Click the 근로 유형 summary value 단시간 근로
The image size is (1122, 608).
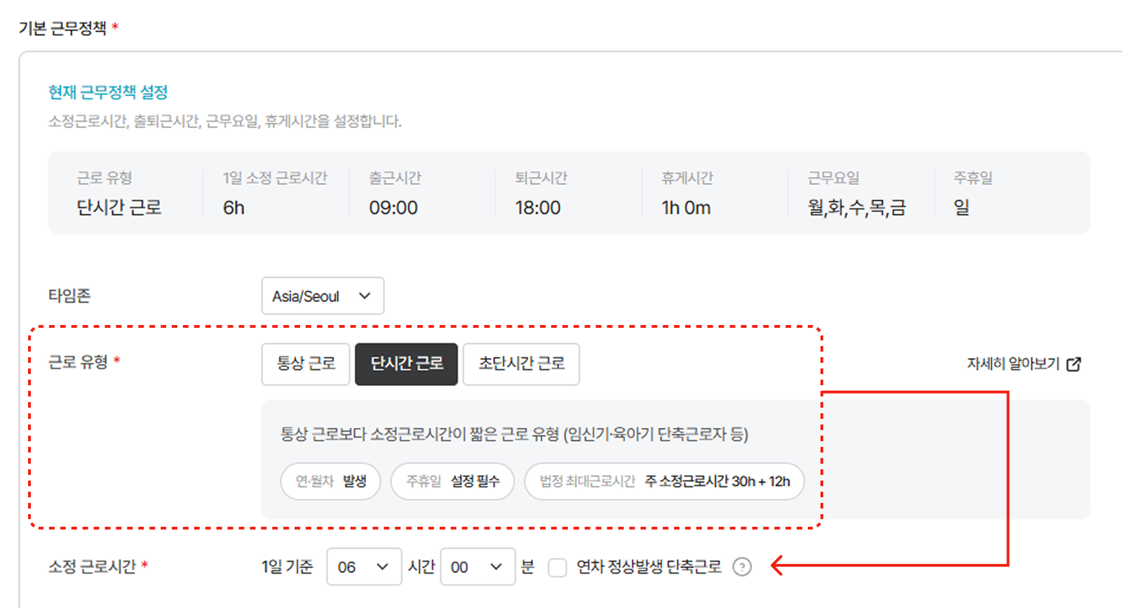[x=119, y=208]
